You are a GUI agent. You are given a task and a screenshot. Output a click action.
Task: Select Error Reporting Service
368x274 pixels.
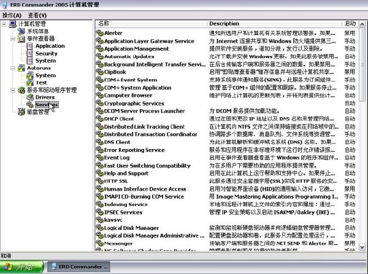tap(134, 150)
